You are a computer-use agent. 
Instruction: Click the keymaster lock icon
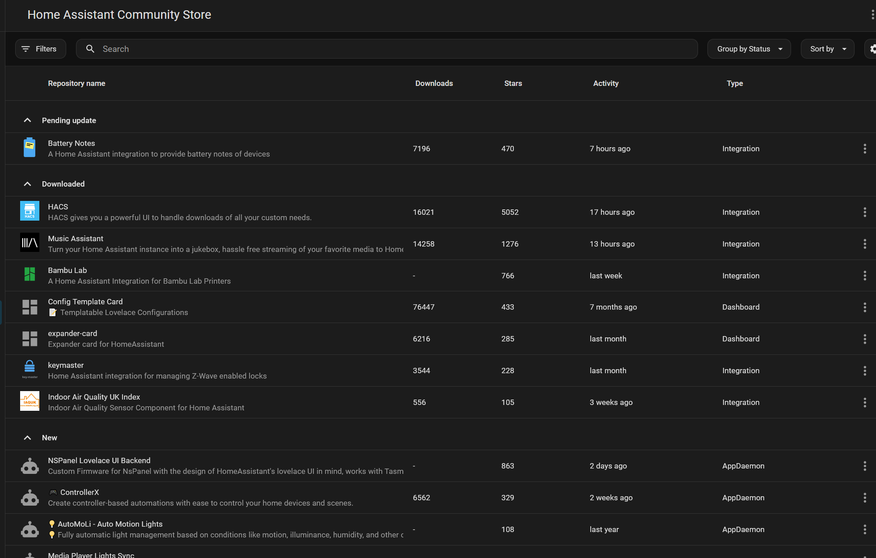(30, 368)
